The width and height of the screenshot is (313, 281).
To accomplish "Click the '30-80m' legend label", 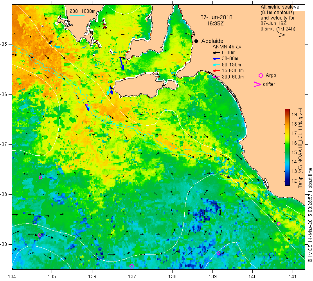I will tap(230, 59).
